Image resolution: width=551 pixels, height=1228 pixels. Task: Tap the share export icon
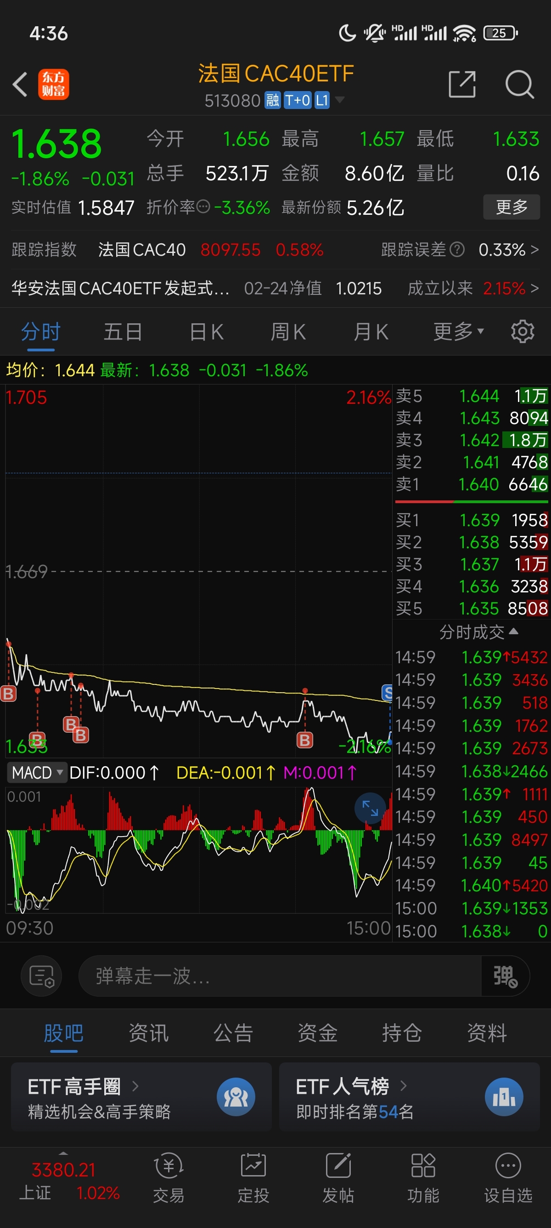click(x=462, y=84)
